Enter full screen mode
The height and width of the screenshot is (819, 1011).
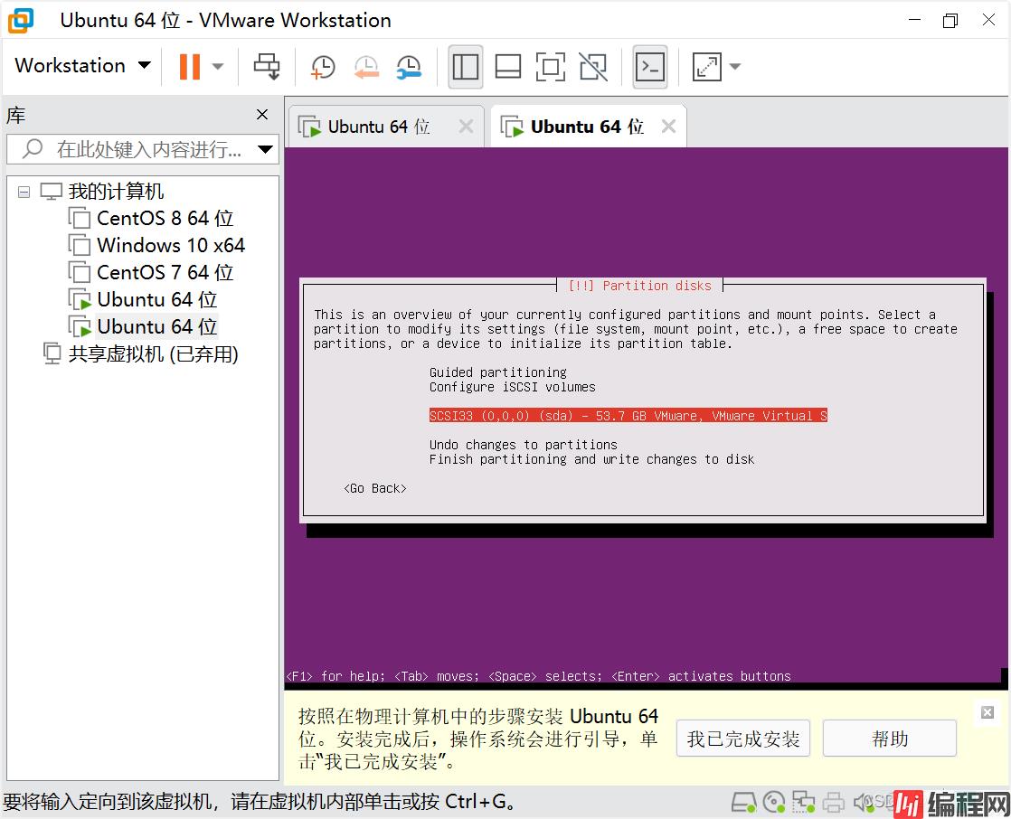(550, 66)
